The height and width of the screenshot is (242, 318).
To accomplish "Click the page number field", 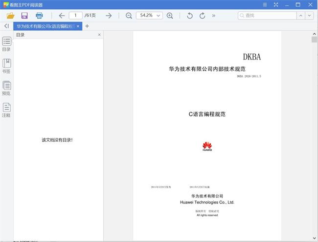I will pos(75,16).
